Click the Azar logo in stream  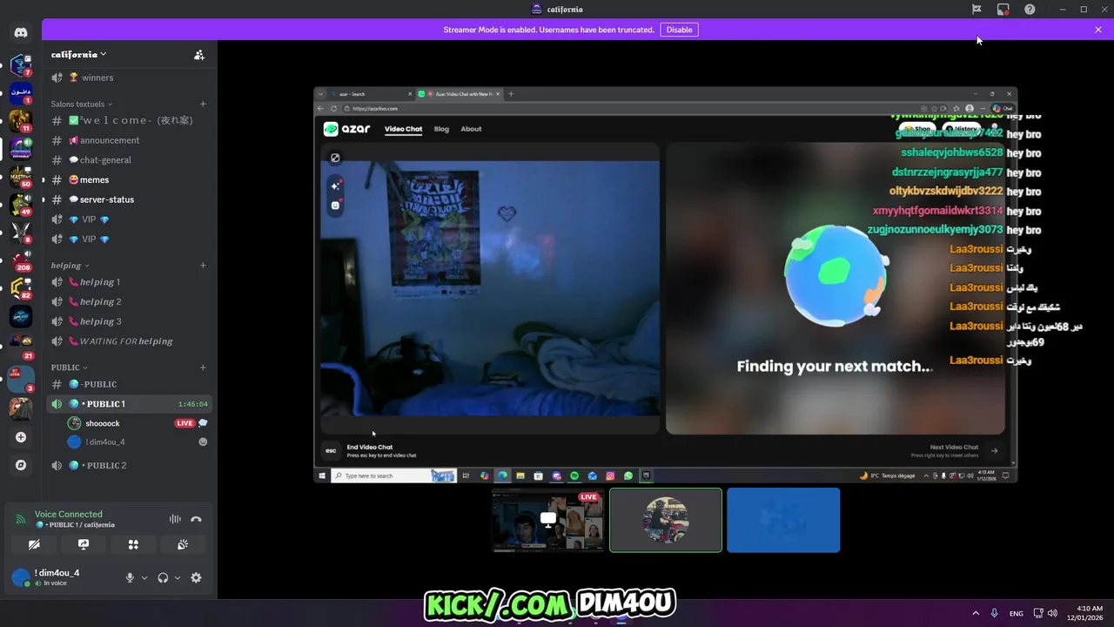click(347, 129)
